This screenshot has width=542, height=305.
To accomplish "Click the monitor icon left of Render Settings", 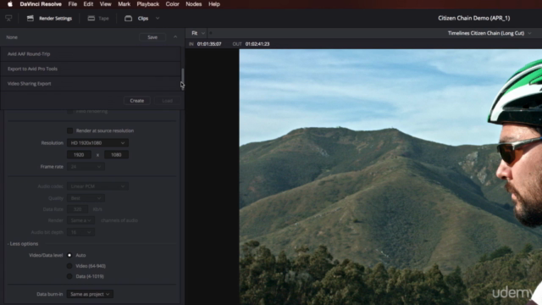I will tap(8, 19).
